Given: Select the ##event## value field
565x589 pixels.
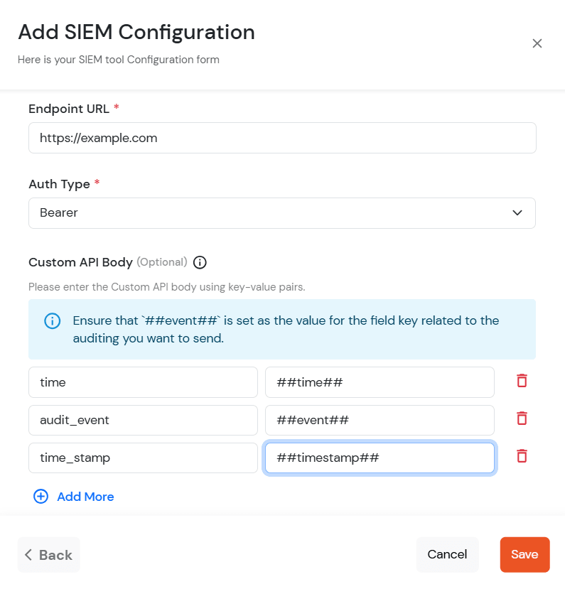Looking at the screenshot, I should click(x=380, y=419).
